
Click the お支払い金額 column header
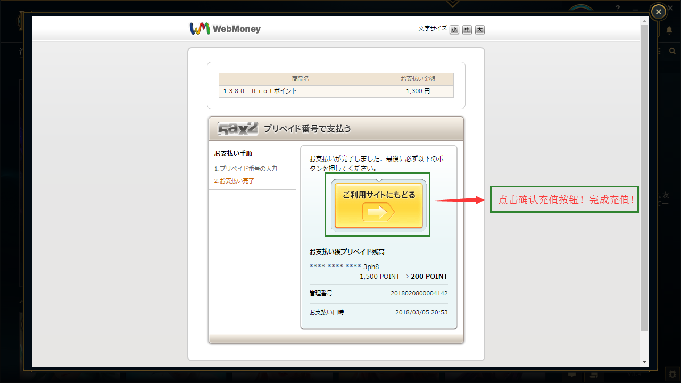[x=418, y=79]
